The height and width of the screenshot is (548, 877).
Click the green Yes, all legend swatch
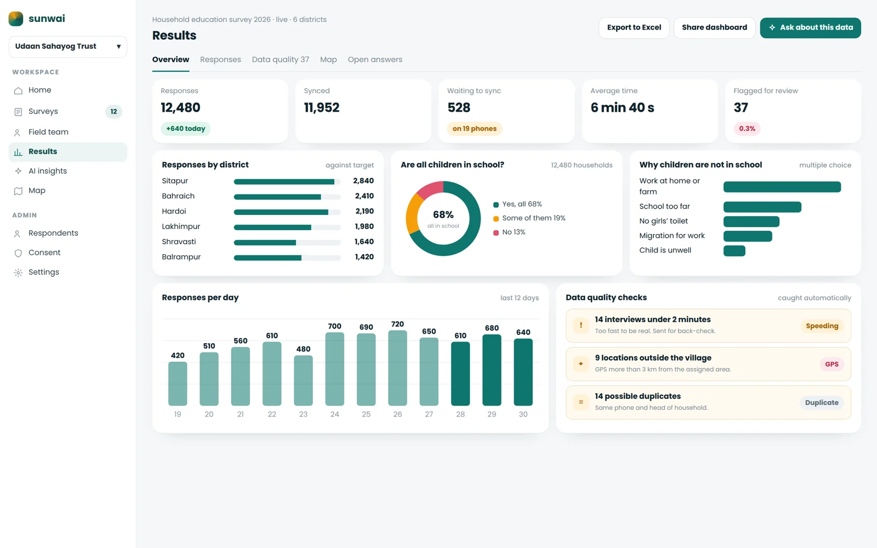(x=496, y=204)
